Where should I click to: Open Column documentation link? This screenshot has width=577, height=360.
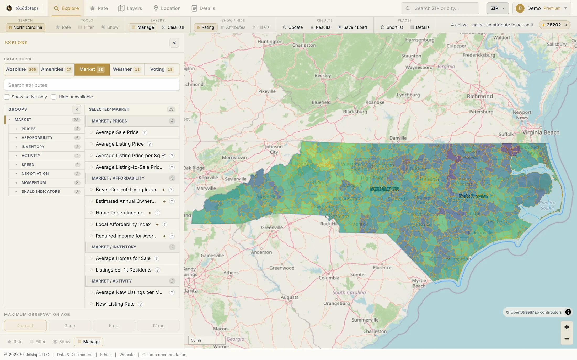(x=164, y=355)
